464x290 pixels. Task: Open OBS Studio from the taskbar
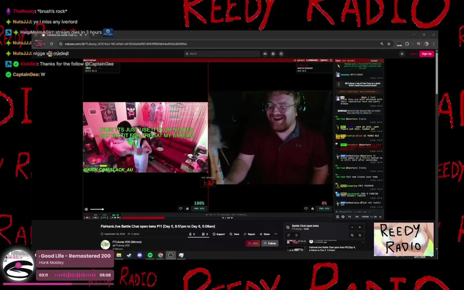171,255
